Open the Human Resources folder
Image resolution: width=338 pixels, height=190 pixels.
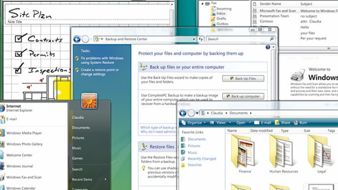tap(284, 154)
